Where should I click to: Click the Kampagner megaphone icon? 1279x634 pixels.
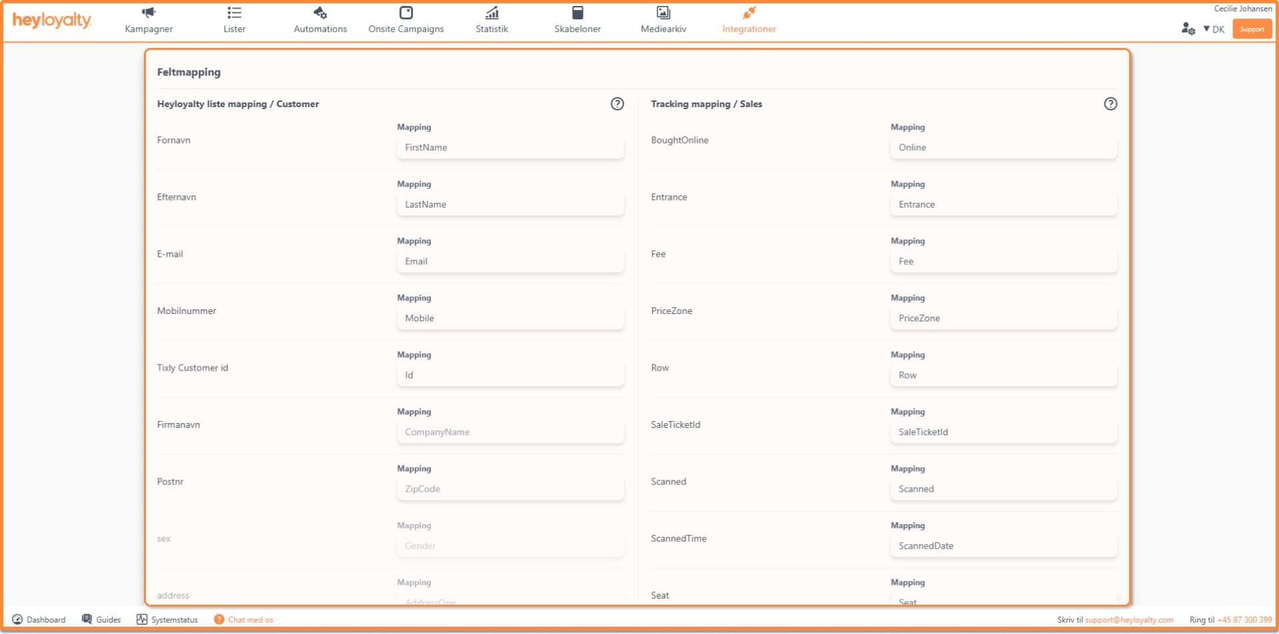coord(149,13)
